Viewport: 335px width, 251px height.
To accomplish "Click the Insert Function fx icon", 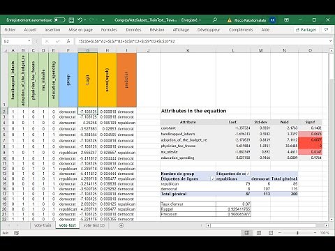I will pyautogui.click(x=68, y=41).
